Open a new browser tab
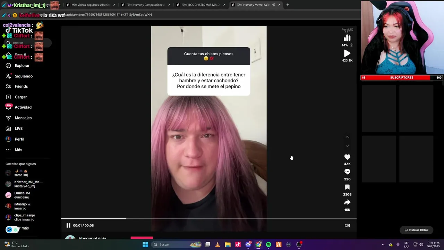Viewport: 444px width, 250px height. click(x=288, y=5)
